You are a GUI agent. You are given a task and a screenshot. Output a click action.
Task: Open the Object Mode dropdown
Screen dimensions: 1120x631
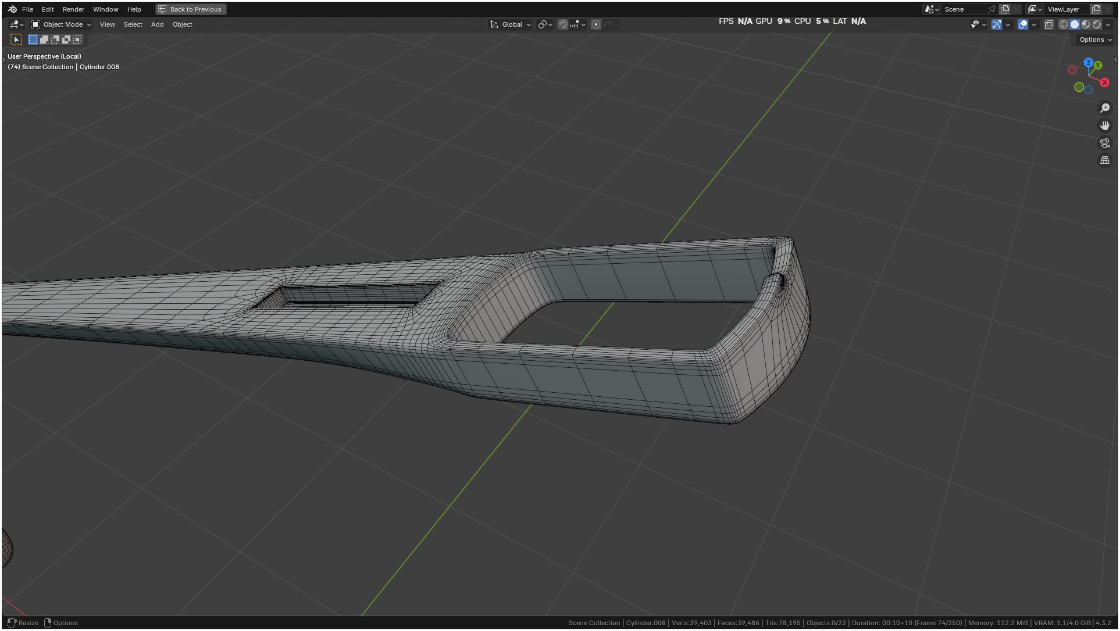point(62,24)
